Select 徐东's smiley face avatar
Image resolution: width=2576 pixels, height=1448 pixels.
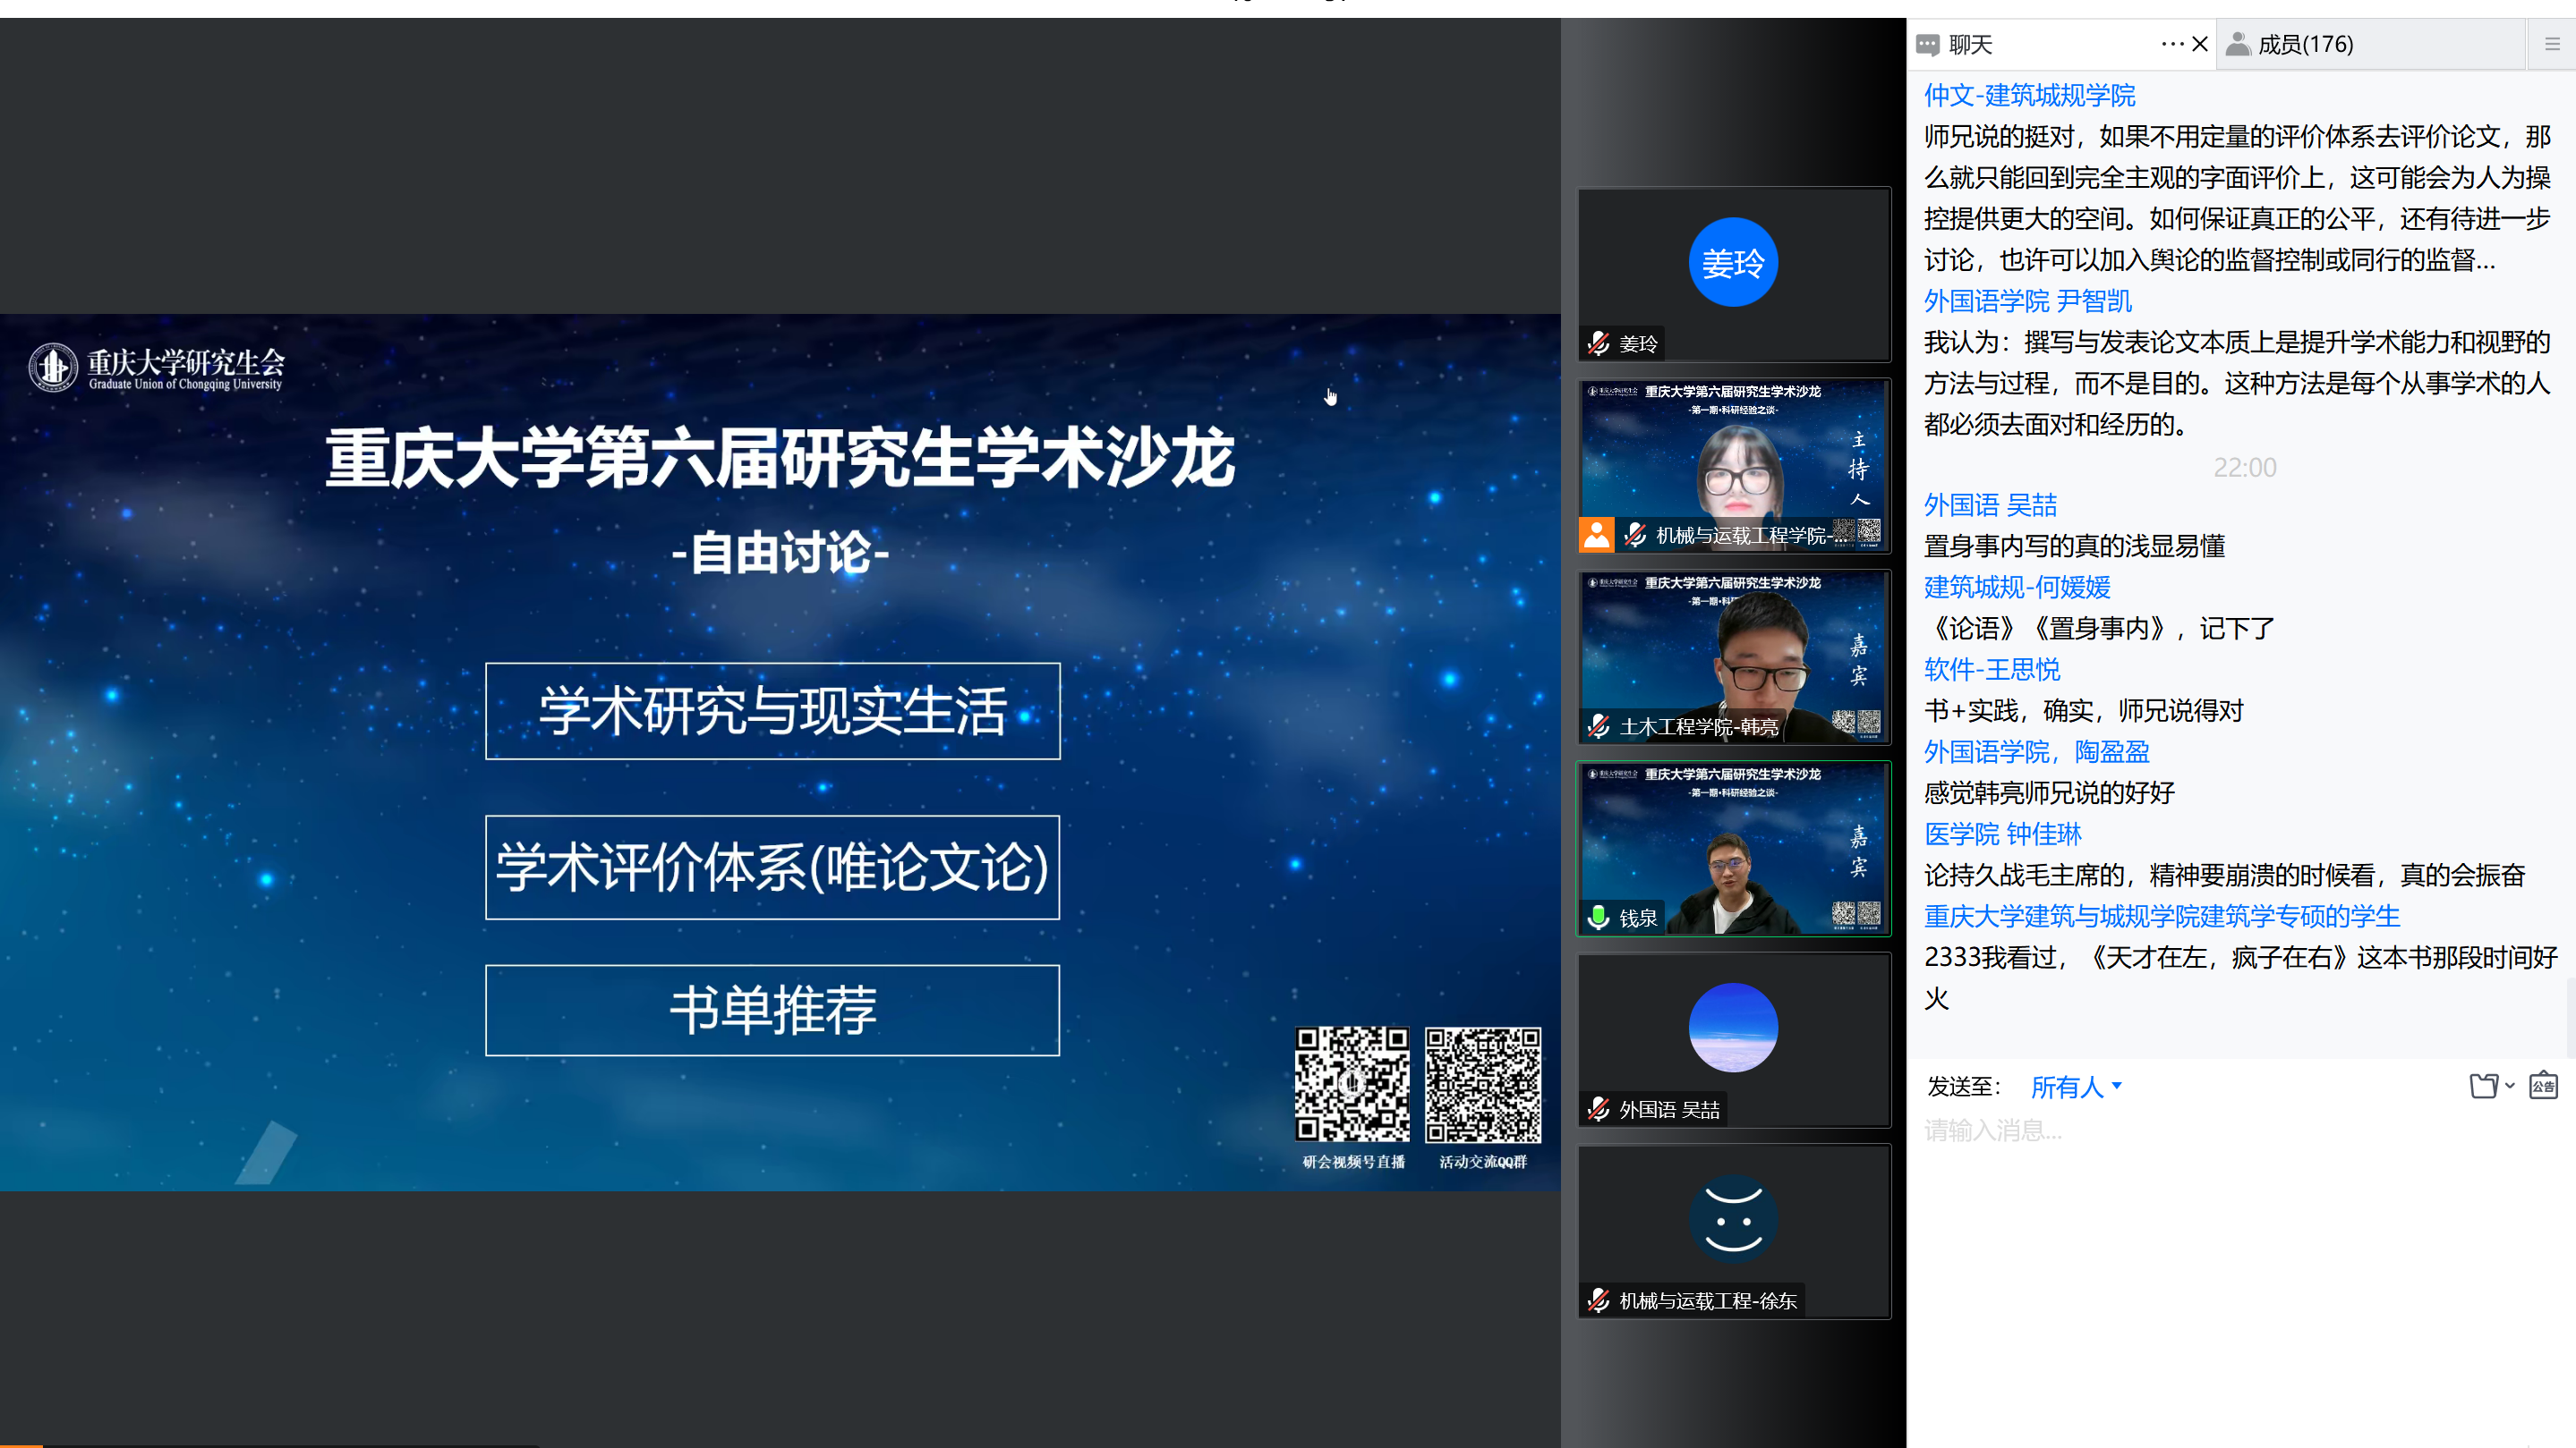pos(1733,1218)
